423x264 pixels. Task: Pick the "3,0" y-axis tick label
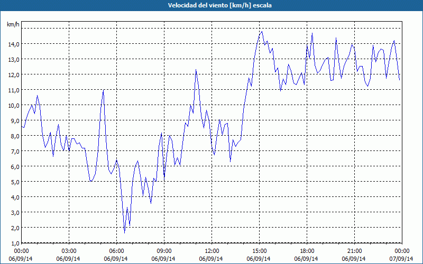coord(14,213)
